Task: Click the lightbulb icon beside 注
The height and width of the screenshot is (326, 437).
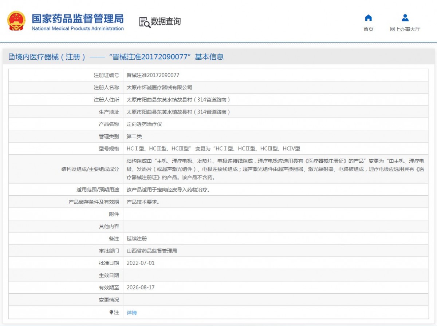Action: coord(111,313)
